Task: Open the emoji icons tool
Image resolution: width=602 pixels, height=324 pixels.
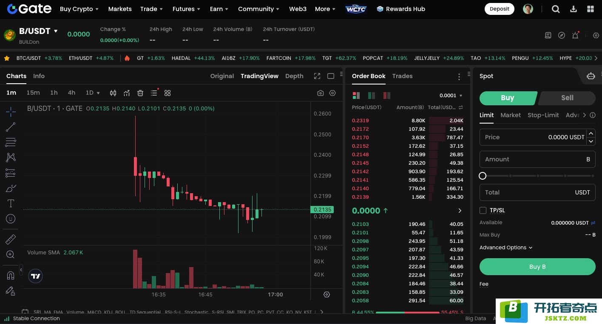Action: coord(11,219)
